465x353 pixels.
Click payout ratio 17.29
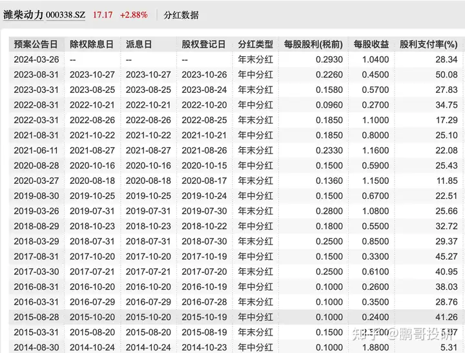tap(446, 120)
